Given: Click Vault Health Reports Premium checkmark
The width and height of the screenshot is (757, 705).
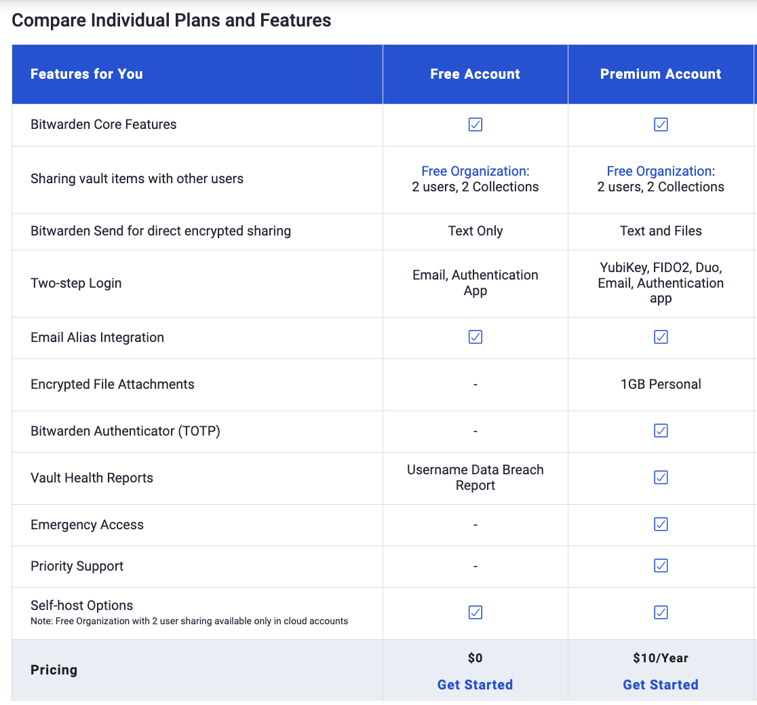Looking at the screenshot, I should click(x=661, y=478).
